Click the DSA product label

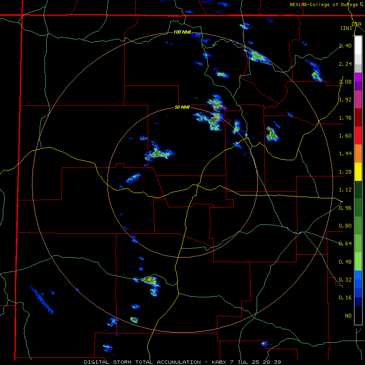[x=356, y=24]
